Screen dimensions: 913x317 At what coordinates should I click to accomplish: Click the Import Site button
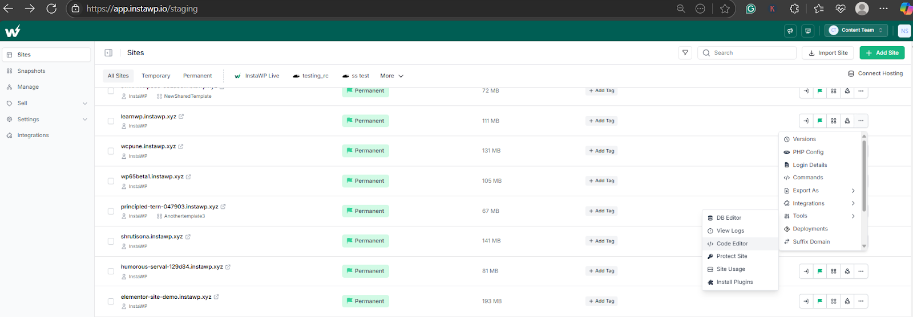click(x=828, y=53)
